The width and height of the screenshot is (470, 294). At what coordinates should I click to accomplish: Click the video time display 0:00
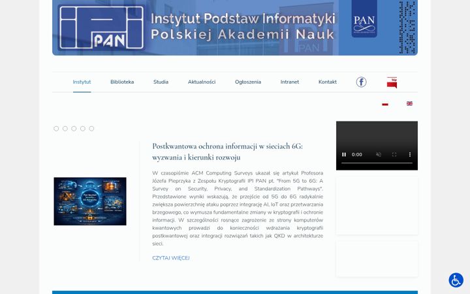click(x=356, y=154)
